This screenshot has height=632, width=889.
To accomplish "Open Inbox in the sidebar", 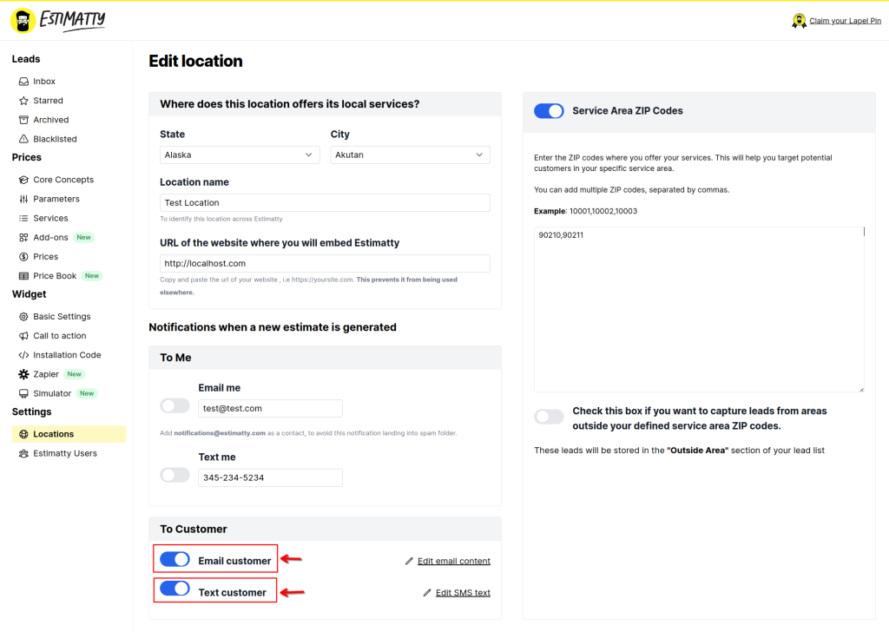I will click(x=44, y=82).
